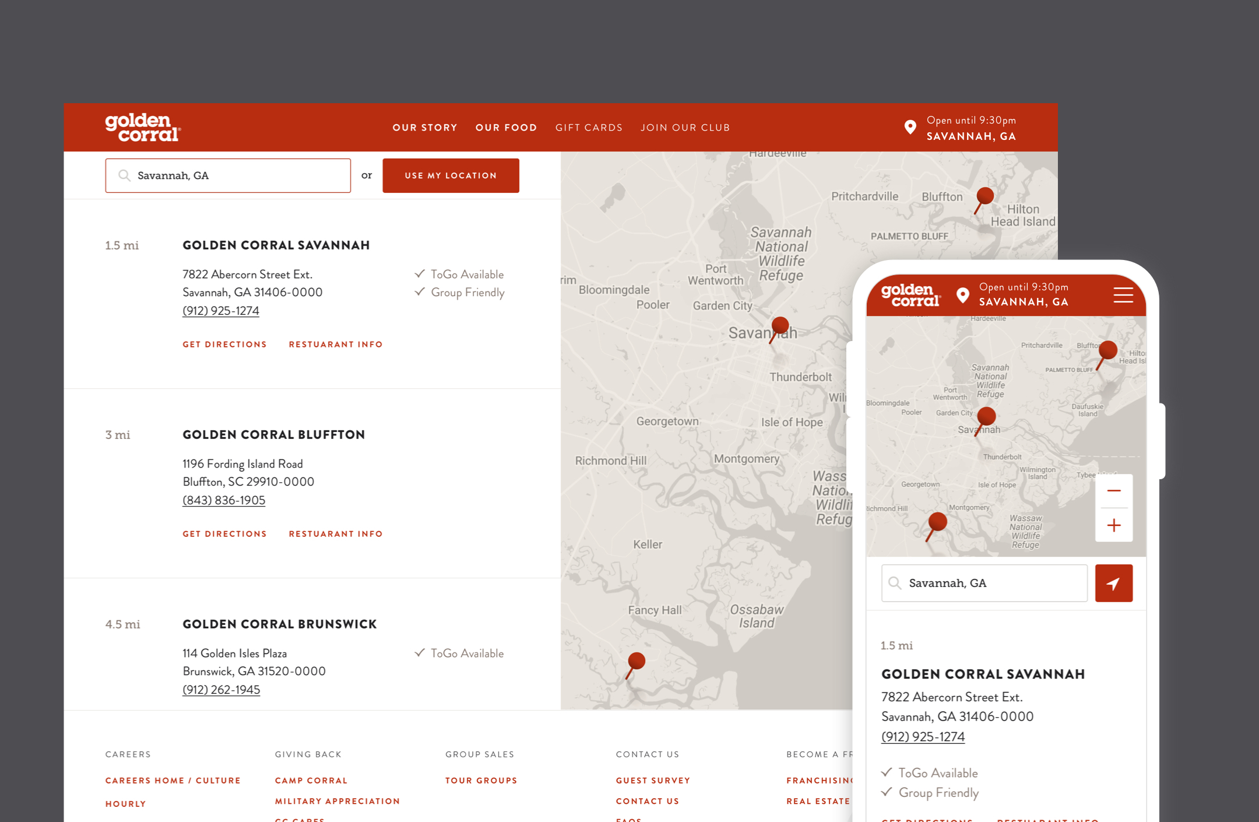Open the Our Food menu item
Viewport: 1259px width, 822px height.
coord(506,128)
